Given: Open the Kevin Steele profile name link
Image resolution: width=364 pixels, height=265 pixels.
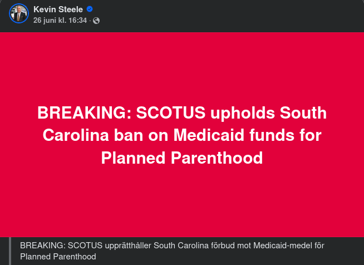Looking at the screenshot, I should pyautogui.click(x=58, y=9).
